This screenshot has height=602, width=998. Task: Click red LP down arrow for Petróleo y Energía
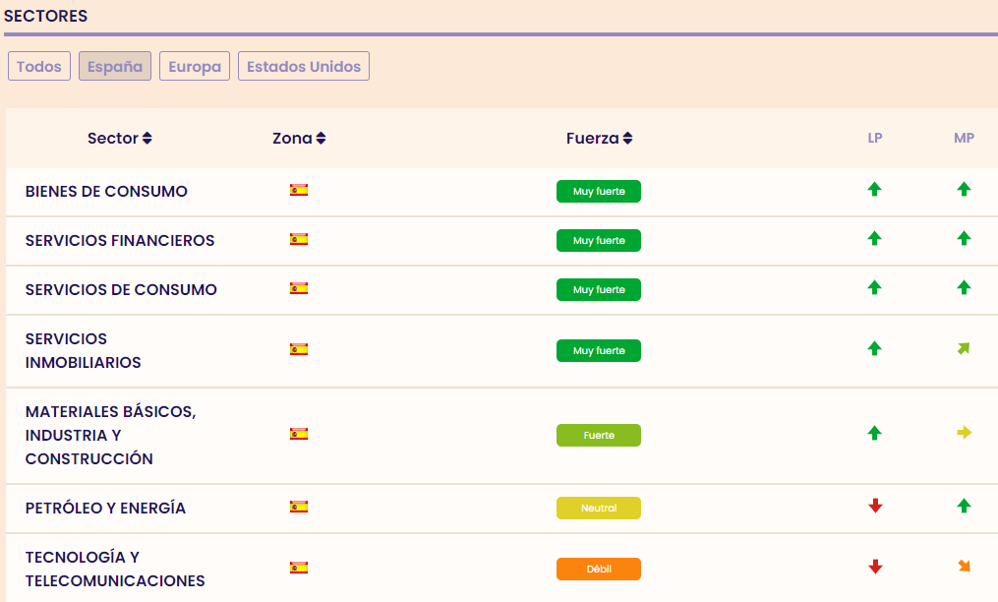(875, 507)
